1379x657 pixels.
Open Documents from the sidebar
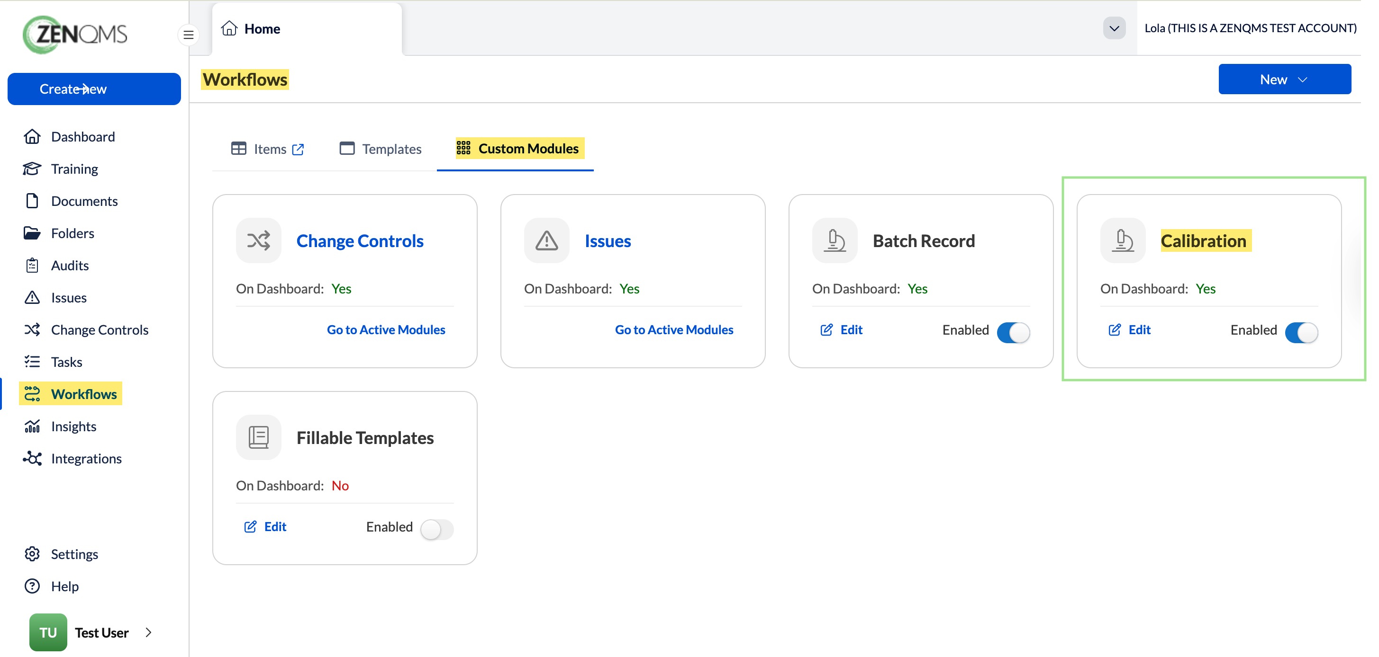(x=84, y=201)
